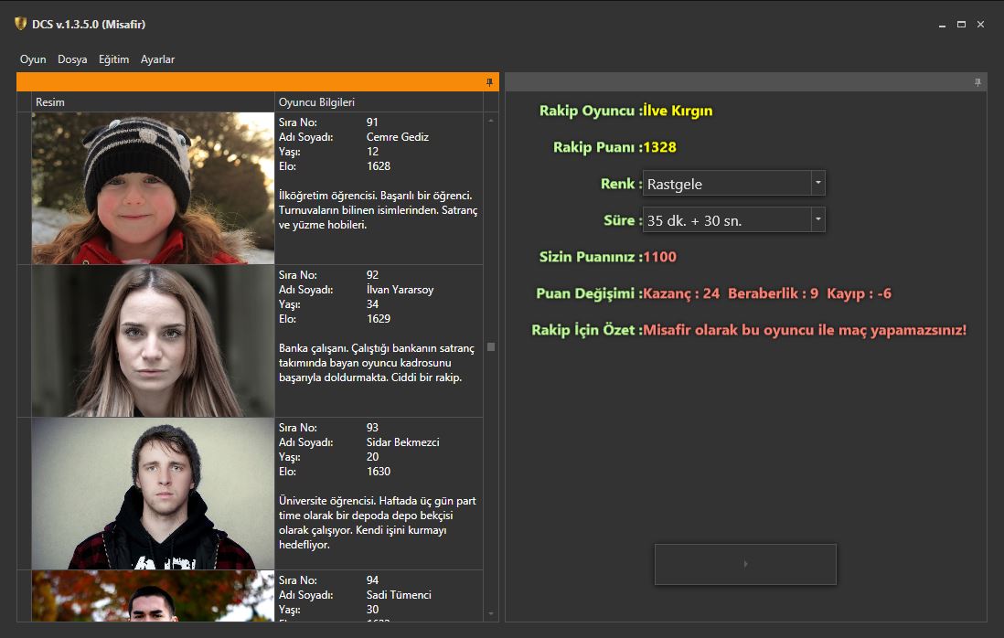Open the Ayarlar menu

click(x=157, y=59)
